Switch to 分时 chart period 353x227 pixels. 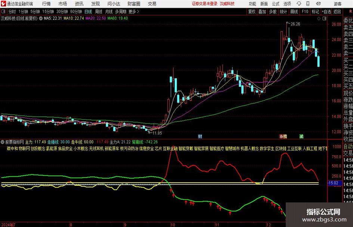12,12
